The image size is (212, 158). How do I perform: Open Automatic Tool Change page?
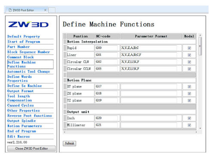click(29, 71)
